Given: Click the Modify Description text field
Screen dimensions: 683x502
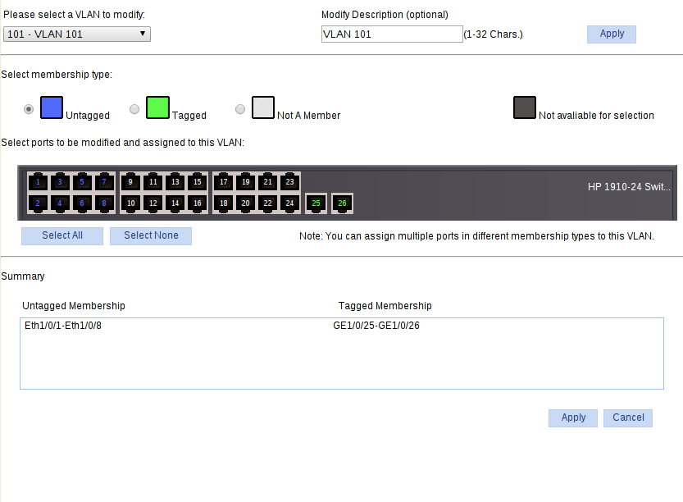Looking at the screenshot, I should (392, 34).
